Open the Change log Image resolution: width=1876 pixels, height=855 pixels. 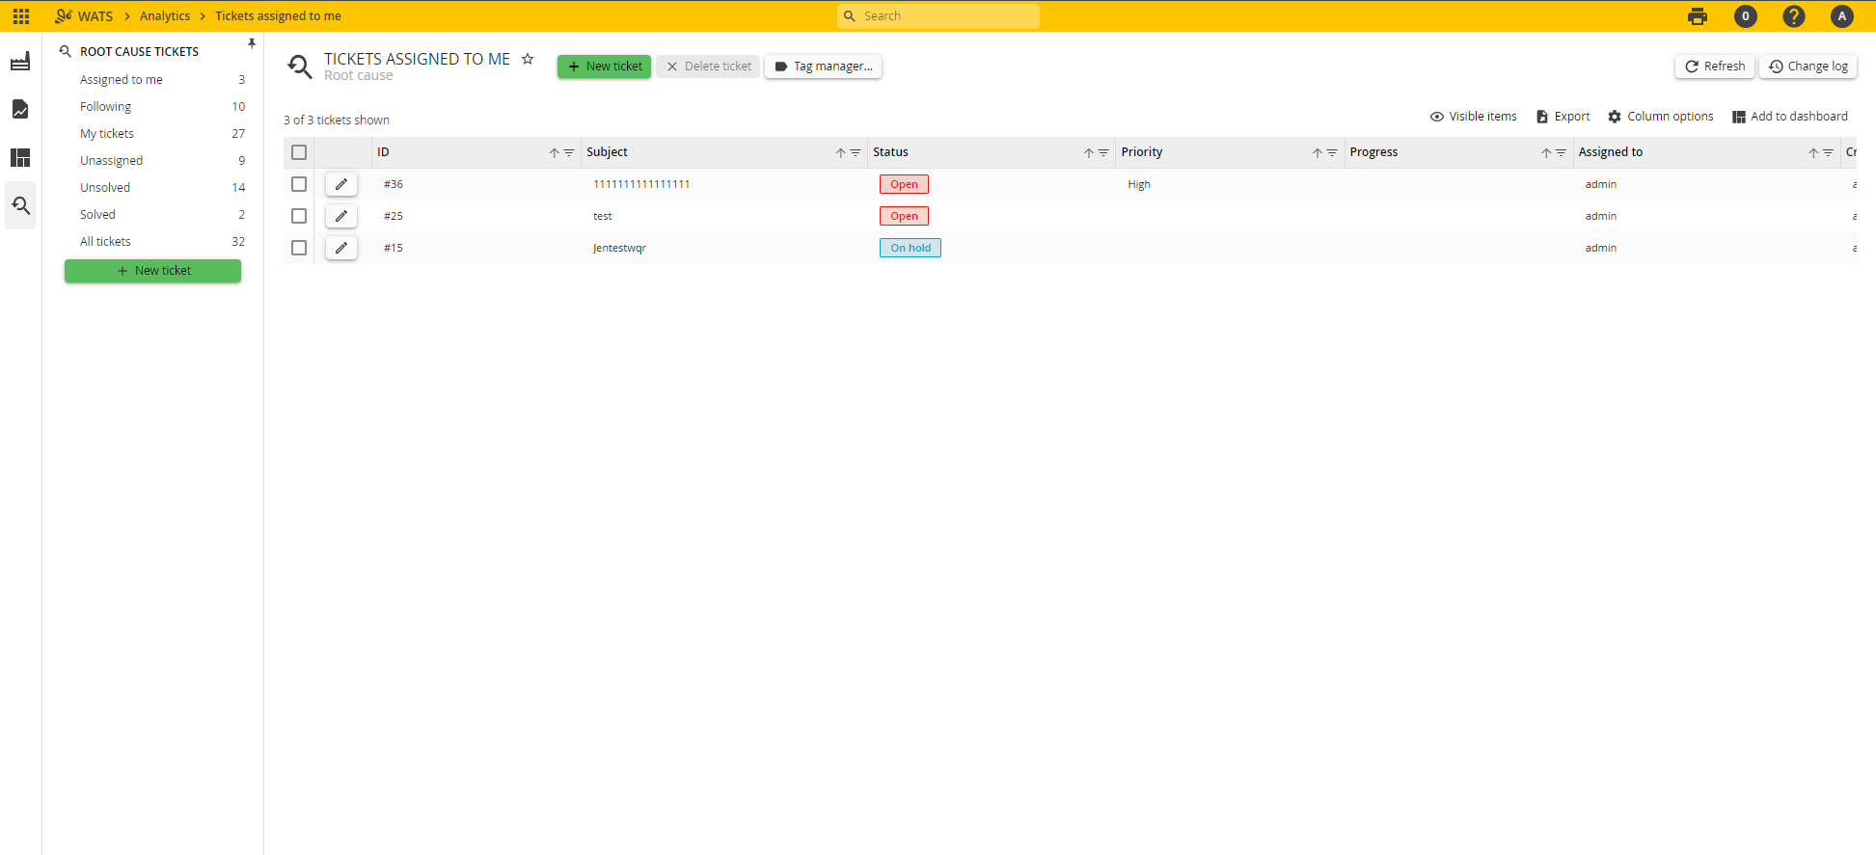pyautogui.click(x=1808, y=67)
